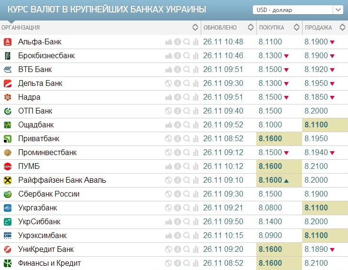Select Проминвестбанк sell rate 8.1940
348x270 pixels.
316,152
